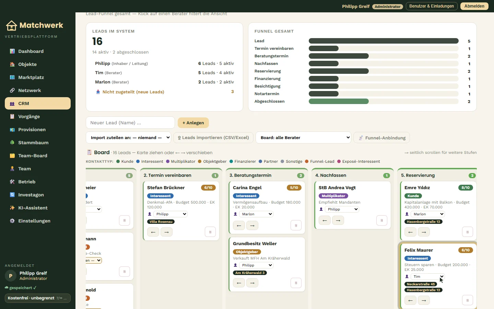Open Stammbaum via its sidebar tree icon
The height and width of the screenshot is (309, 494).
tap(12, 142)
